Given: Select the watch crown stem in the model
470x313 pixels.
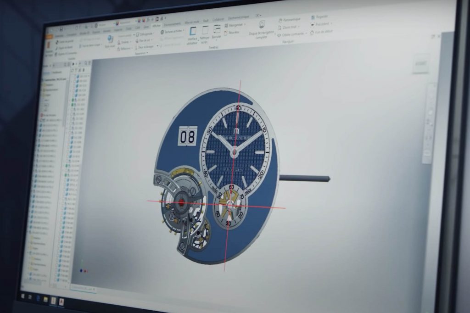Looking at the screenshot, I should click(x=304, y=178).
